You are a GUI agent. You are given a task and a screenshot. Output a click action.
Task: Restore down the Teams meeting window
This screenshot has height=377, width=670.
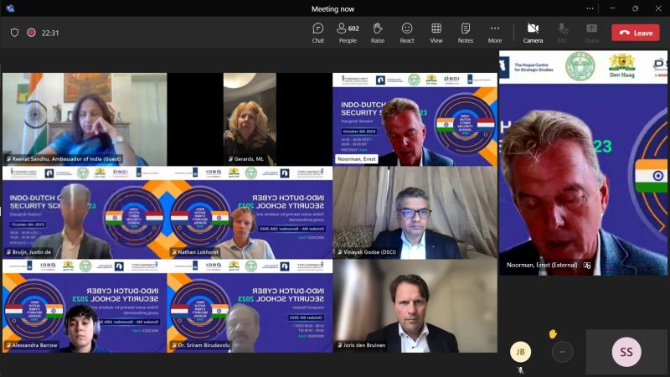pyautogui.click(x=636, y=8)
